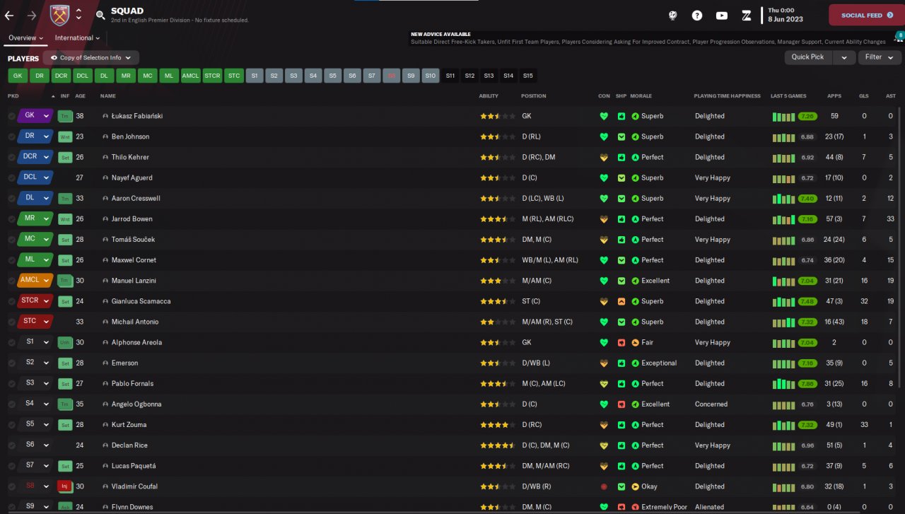Click Gianluca Scamacca's orange sharpness icon
The width and height of the screenshot is (905, 514).
[x=621, y=301]
